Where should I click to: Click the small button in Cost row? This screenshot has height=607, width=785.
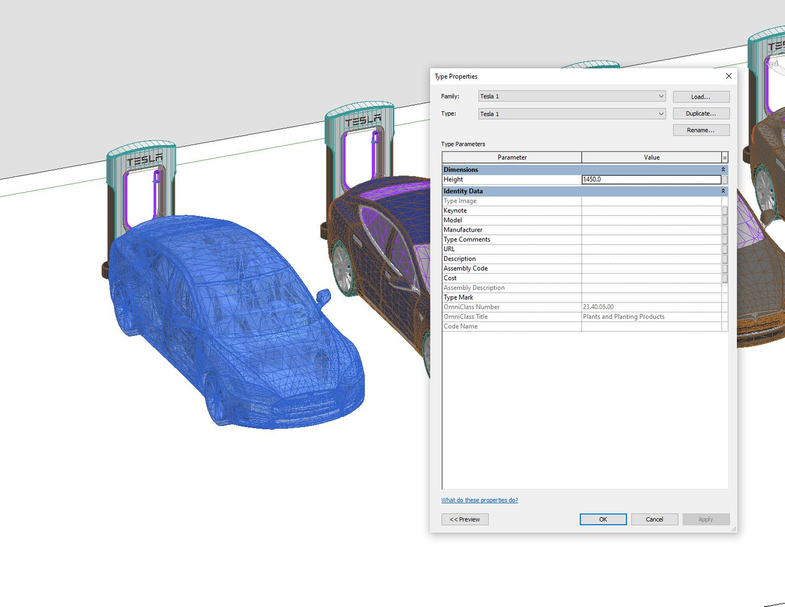click(x=725, y=278)
